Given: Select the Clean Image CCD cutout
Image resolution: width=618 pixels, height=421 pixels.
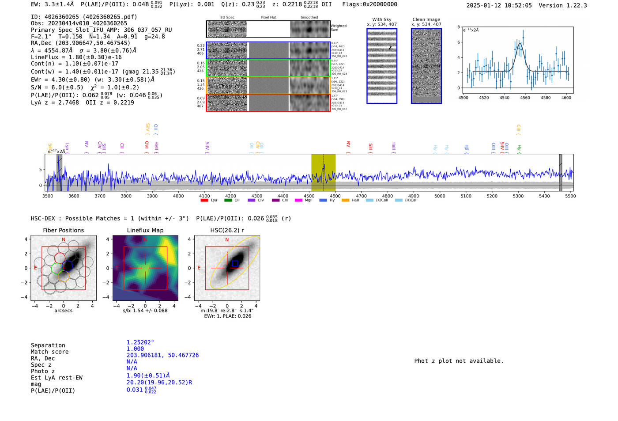Looking at the screenshot, I should (x=426, y=66).
